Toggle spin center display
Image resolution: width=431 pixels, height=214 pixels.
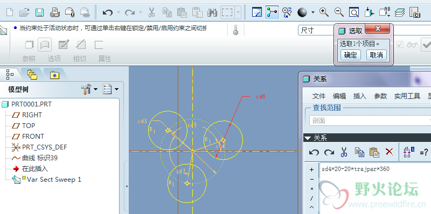pos(272,12)
